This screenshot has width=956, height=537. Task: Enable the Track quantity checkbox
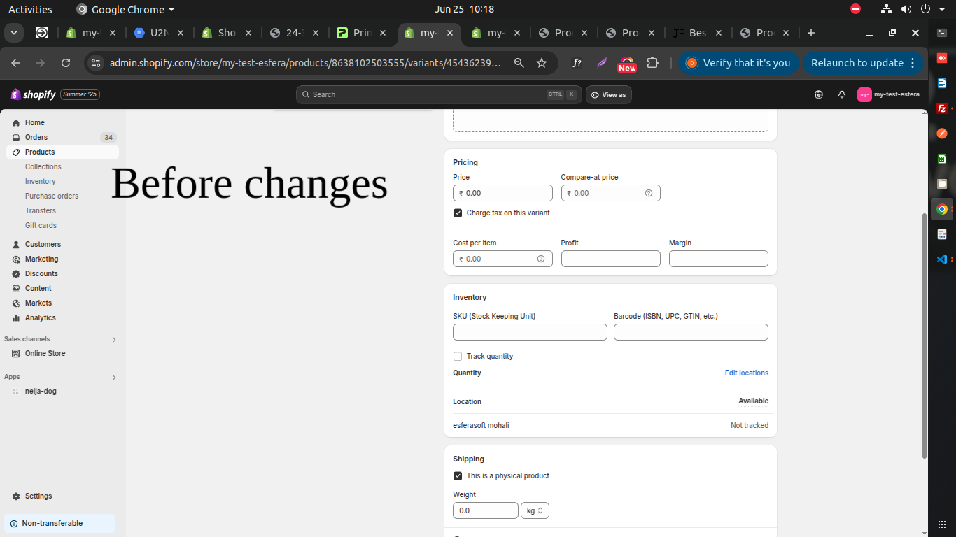(x=458, y=356)
